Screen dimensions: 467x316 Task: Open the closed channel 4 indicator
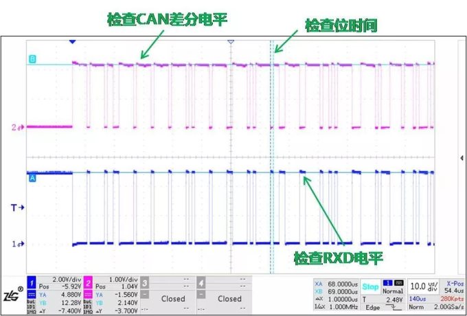click(x=201, y=283)
